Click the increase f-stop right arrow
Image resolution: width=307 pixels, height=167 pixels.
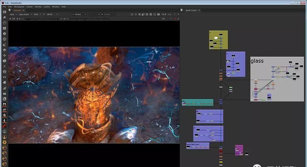point(17,19)
